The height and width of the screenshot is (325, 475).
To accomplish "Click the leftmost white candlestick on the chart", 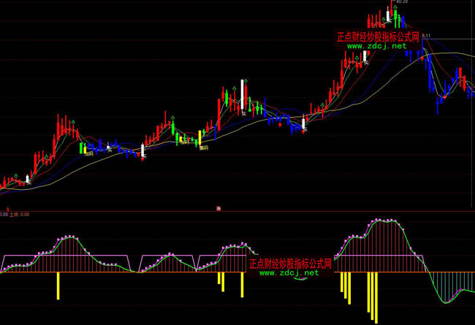I will pyautogui.click(x=28, y=177).
